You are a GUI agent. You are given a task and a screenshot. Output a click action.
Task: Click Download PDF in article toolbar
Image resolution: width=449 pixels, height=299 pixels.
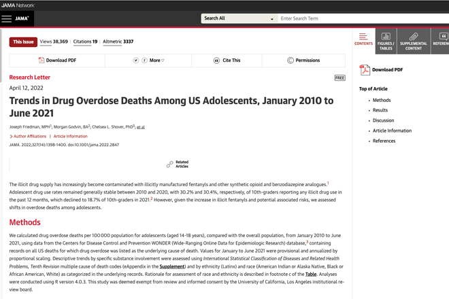tap(61, 60)
